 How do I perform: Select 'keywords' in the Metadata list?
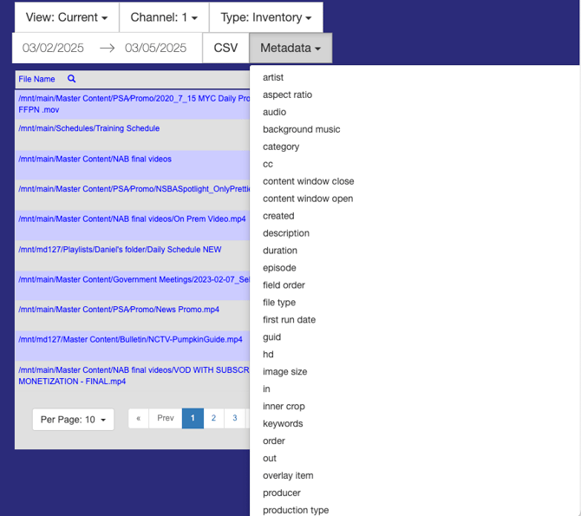283,424
